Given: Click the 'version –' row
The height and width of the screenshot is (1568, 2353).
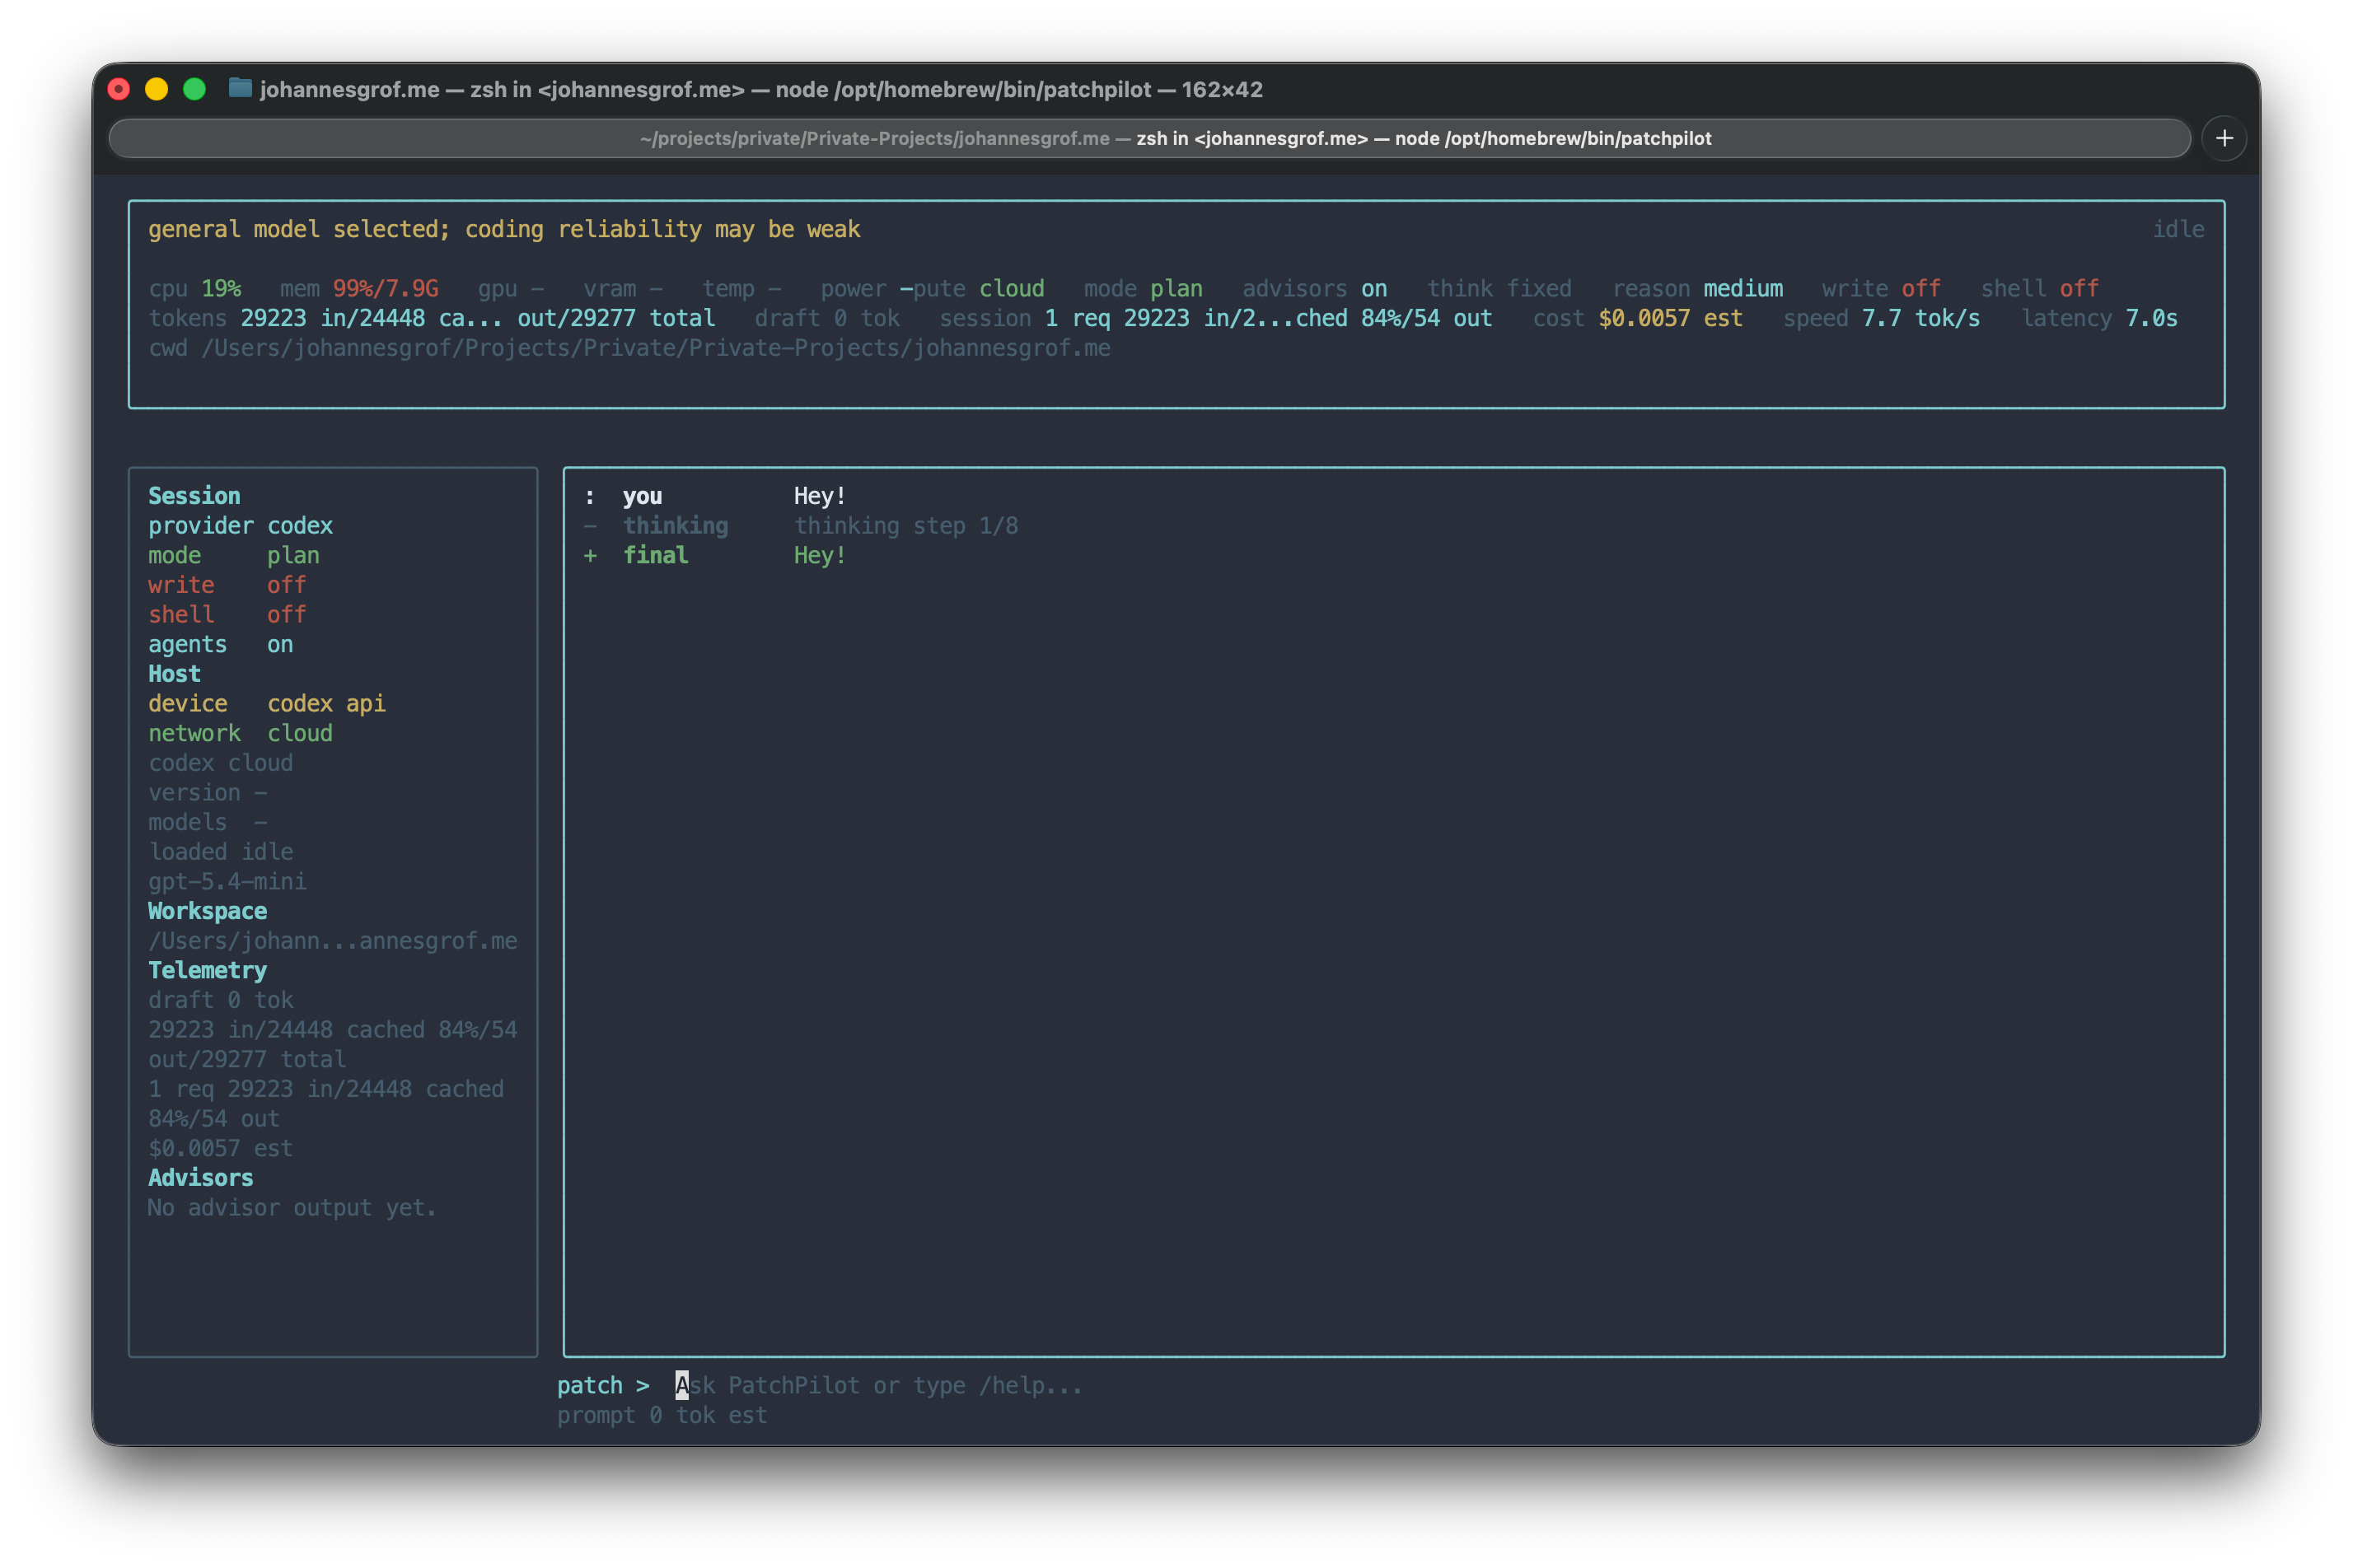Looking at the screenshot, I should 207,793.
